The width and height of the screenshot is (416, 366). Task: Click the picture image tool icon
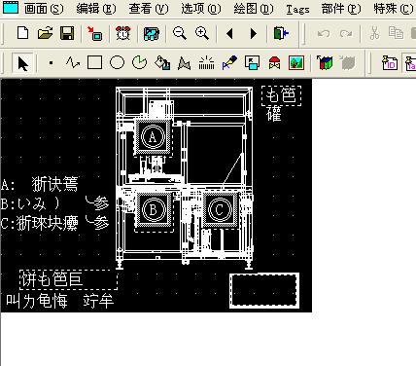click(296, 62)
